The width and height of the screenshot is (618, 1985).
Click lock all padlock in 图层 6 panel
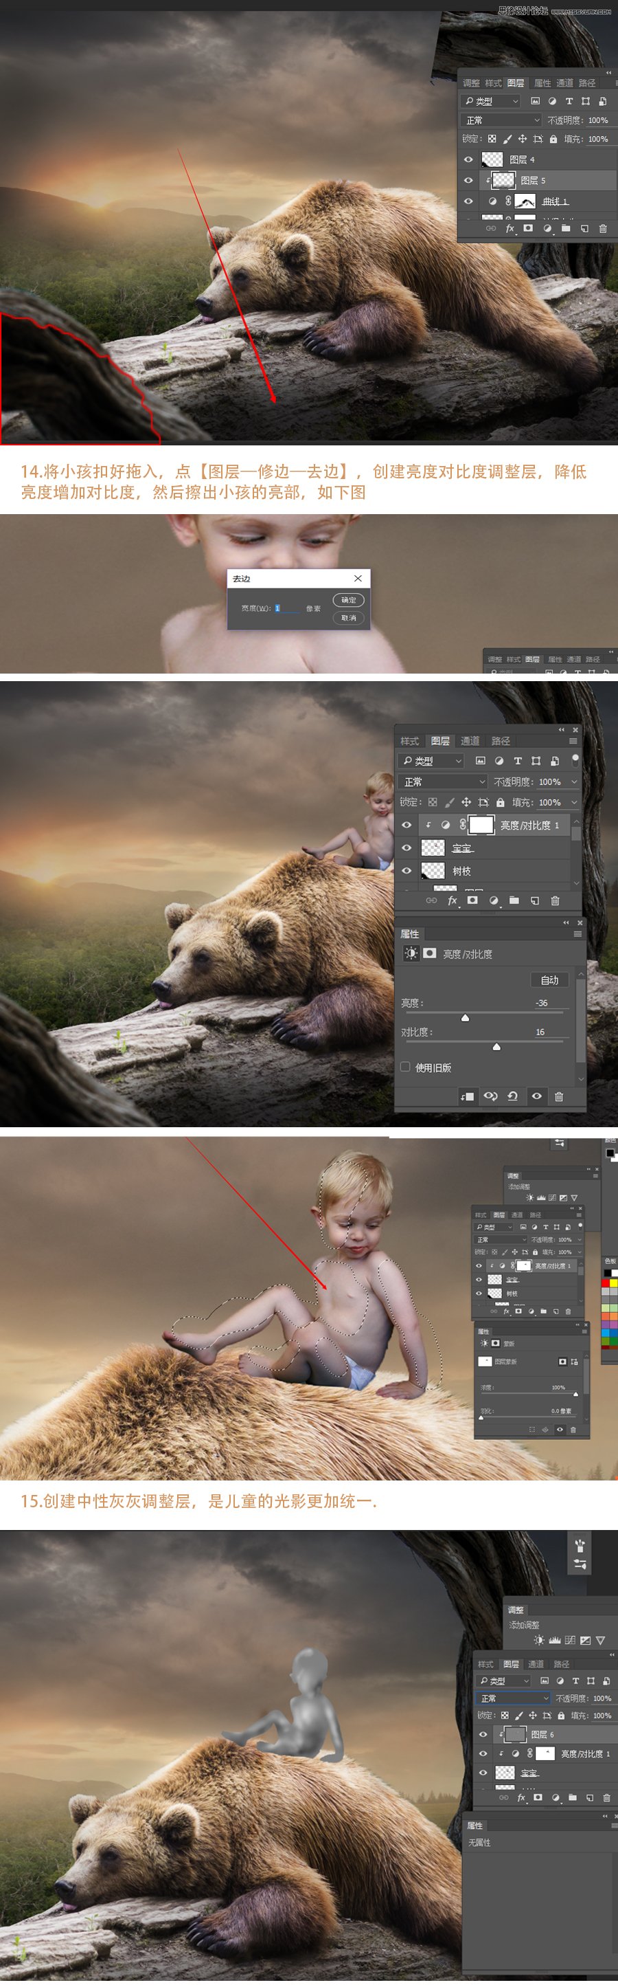click(561, 1716)
